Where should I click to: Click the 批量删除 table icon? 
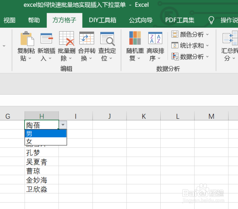pyautogui.click(x=67, y=39)
